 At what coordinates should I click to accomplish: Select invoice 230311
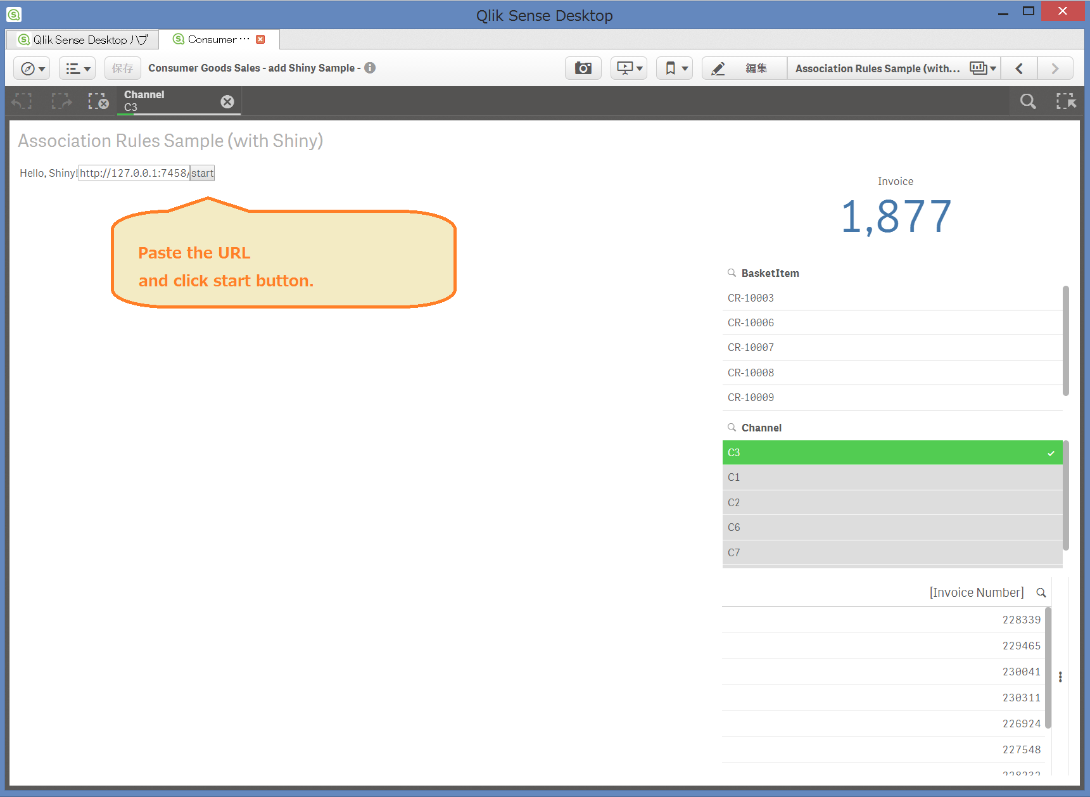point(884,698)
